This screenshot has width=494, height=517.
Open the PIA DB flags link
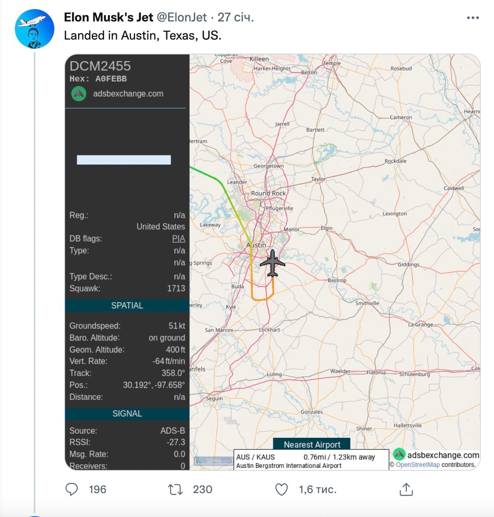pyautogui.click(x=178, y=239)
